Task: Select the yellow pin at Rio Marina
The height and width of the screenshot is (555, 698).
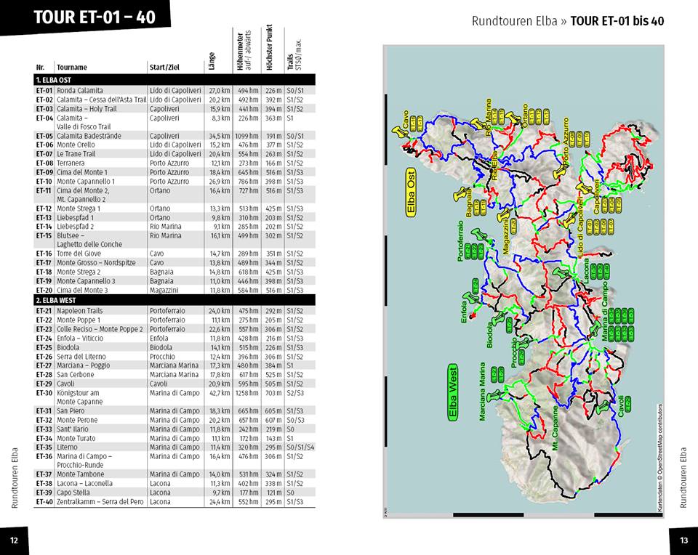Action: tap(478, 124)
